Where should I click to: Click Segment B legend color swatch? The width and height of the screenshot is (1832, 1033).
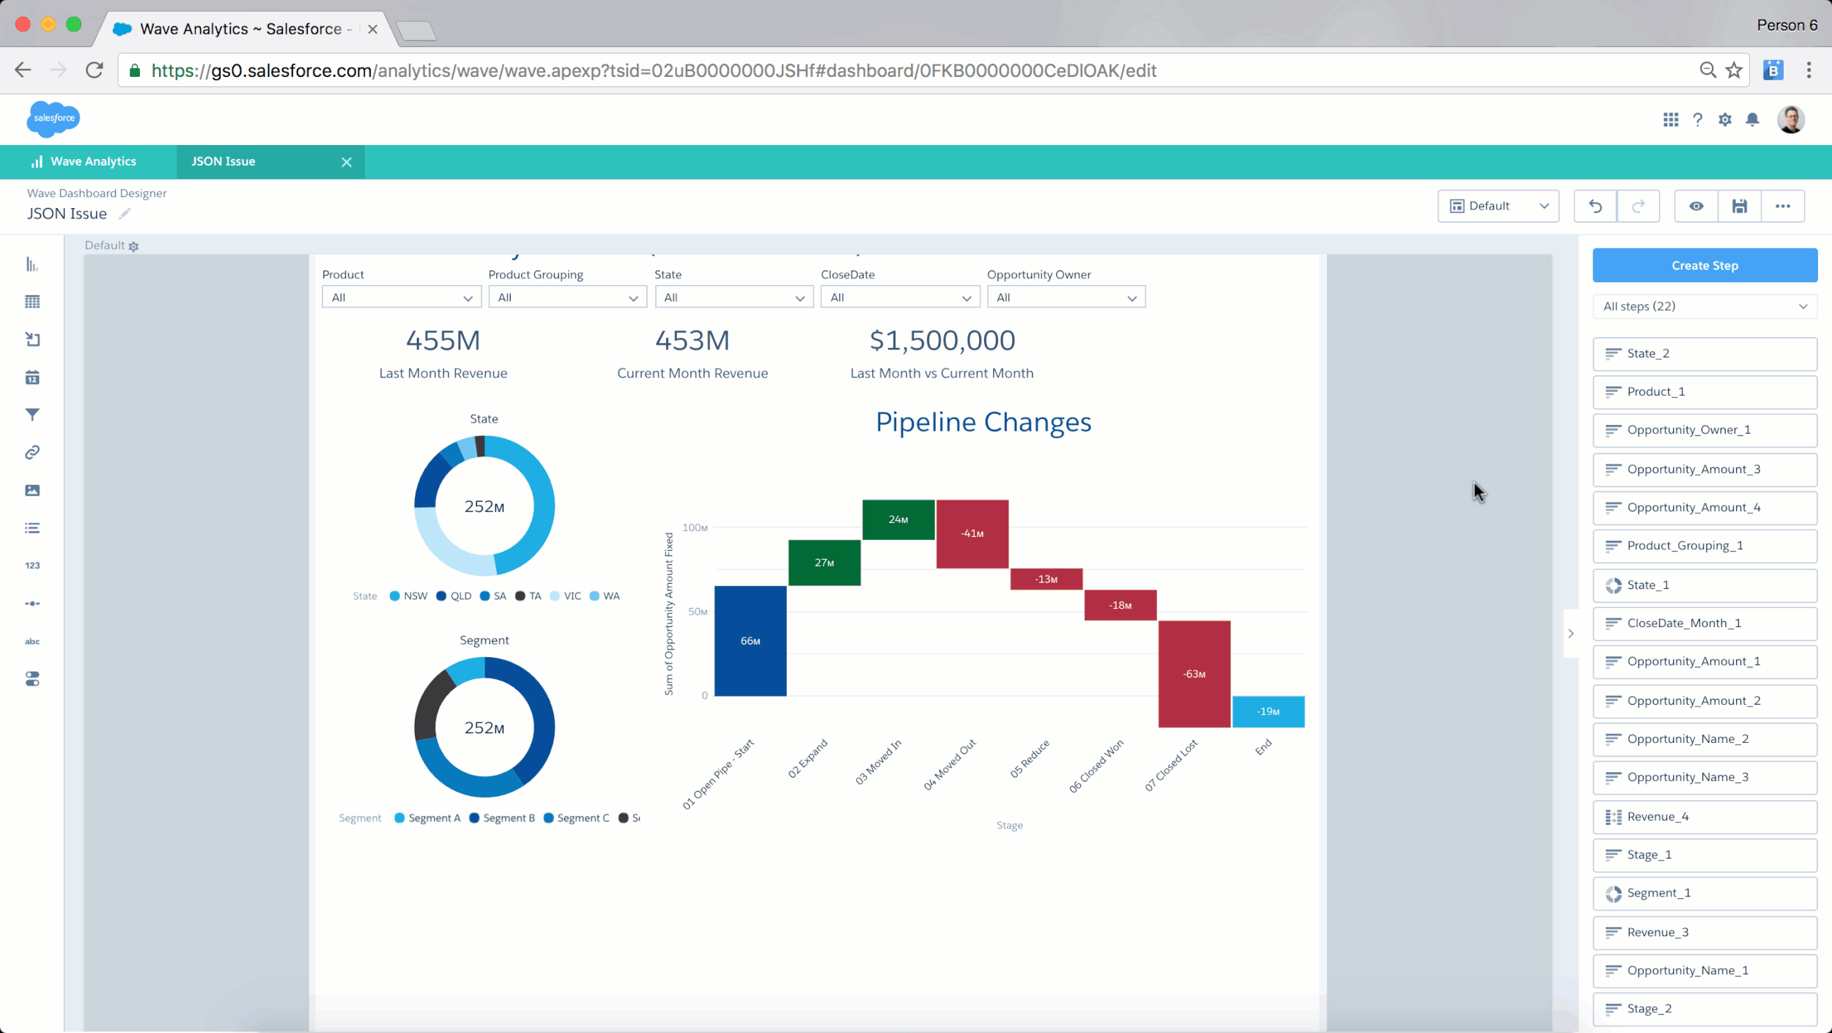pyautogui.click(x=474, y=818)
